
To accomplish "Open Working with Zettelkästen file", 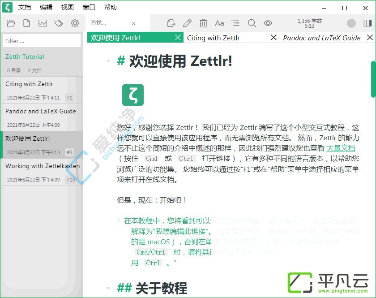I will [x=42, y=172].
